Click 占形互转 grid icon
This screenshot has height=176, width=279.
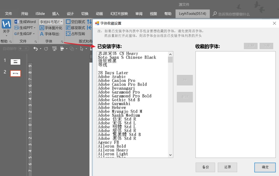68,34
